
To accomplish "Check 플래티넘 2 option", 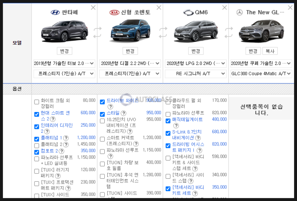I will pyautogui.click(x=36, y=146).
